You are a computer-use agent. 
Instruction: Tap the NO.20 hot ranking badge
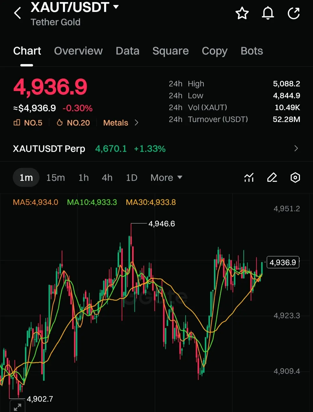(73, 123)
